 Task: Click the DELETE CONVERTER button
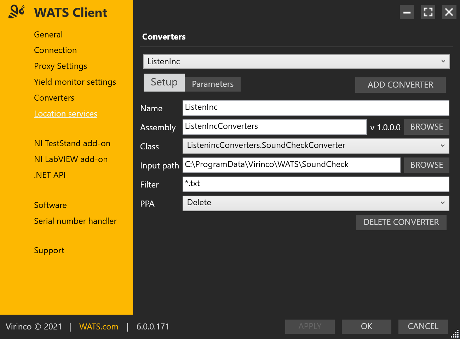coord(401,222)
